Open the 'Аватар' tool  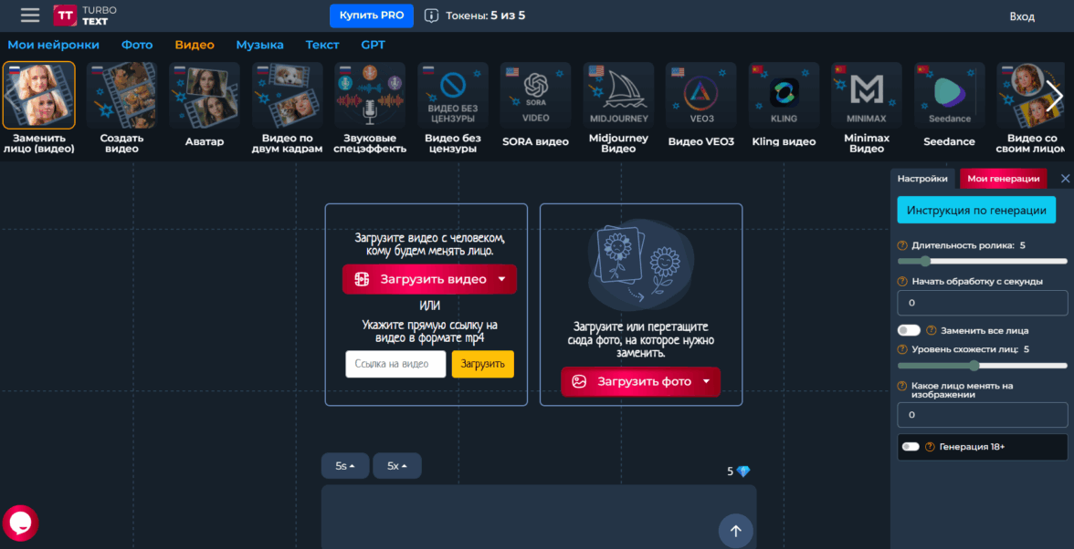205,105
